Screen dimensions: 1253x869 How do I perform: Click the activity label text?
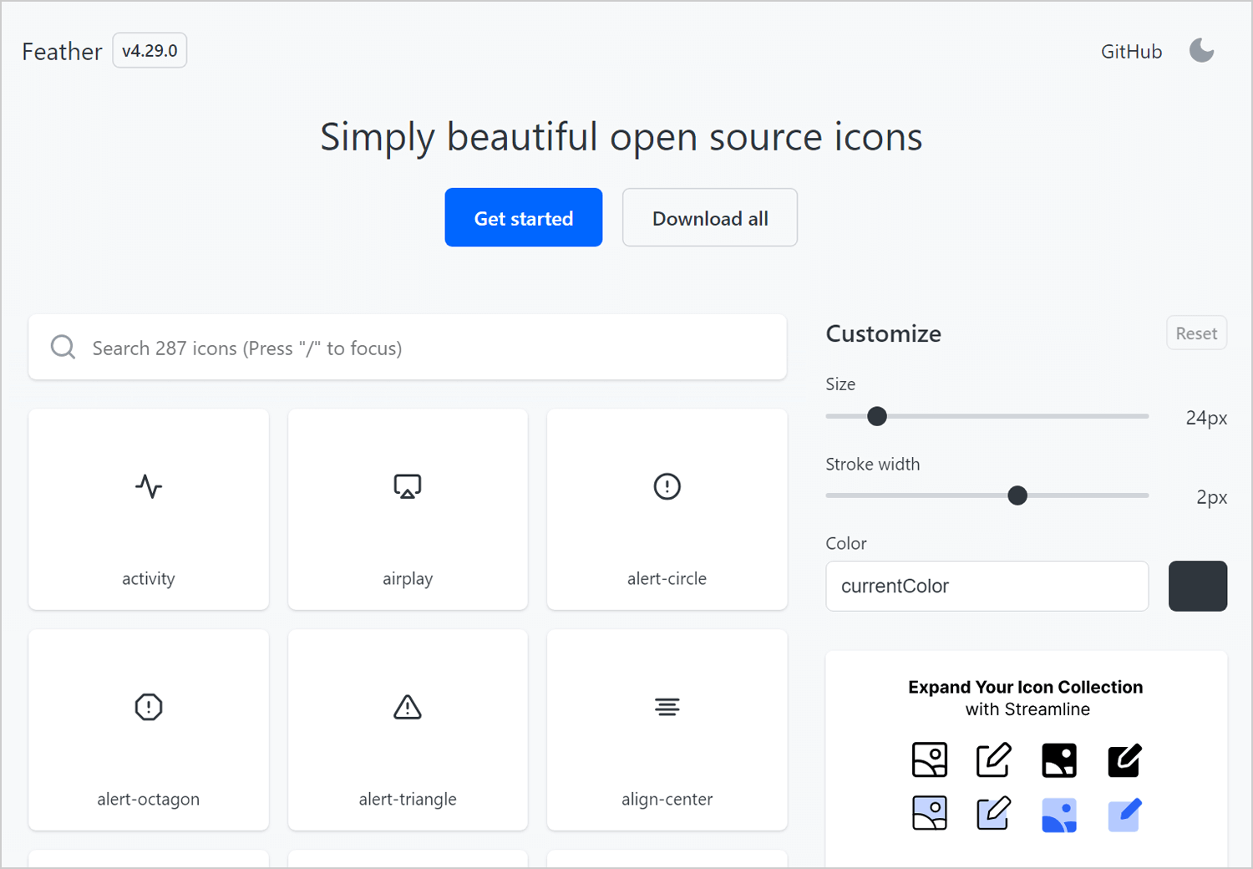pyautogui.click(x=149, y=578)
